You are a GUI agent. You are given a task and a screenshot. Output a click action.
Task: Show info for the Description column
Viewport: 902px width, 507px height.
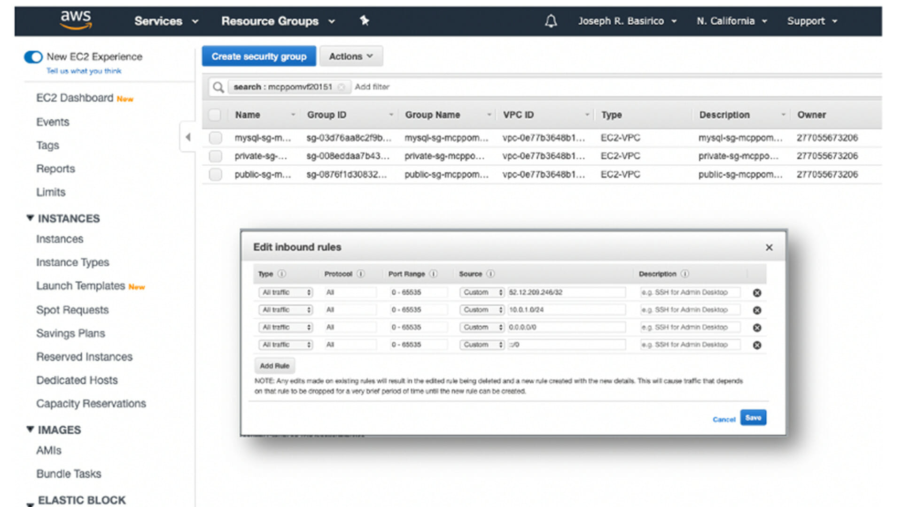click(x=684, y=274)
